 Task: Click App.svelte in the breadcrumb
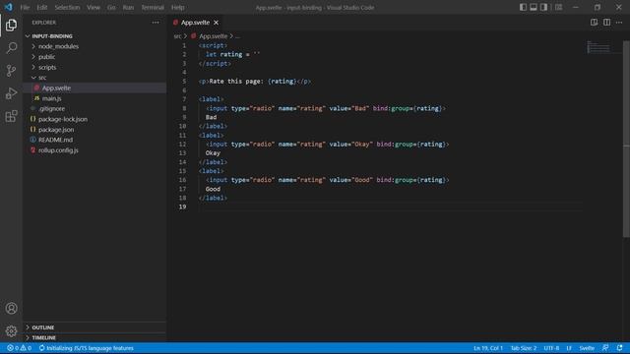213,36
